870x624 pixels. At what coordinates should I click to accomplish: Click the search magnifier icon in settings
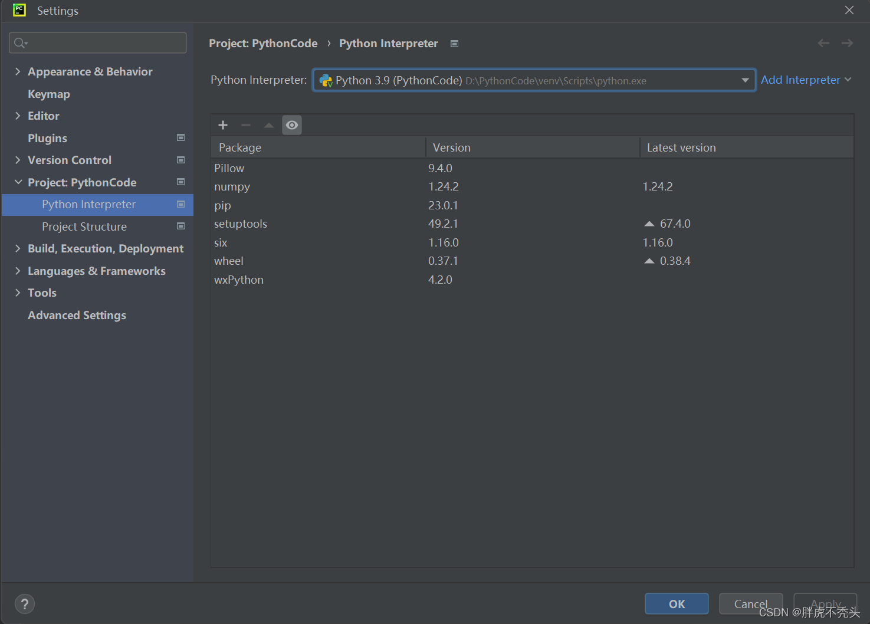click(21, 43)
